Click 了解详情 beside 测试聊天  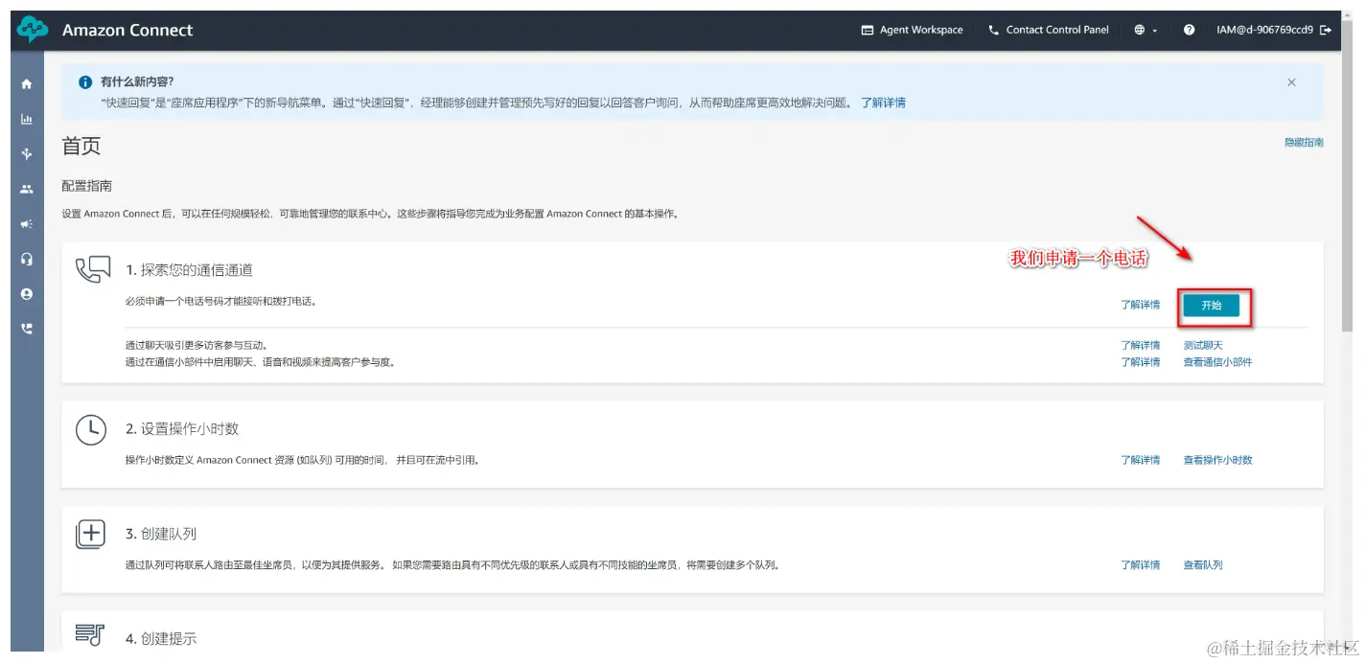[x=1141, y=346]
